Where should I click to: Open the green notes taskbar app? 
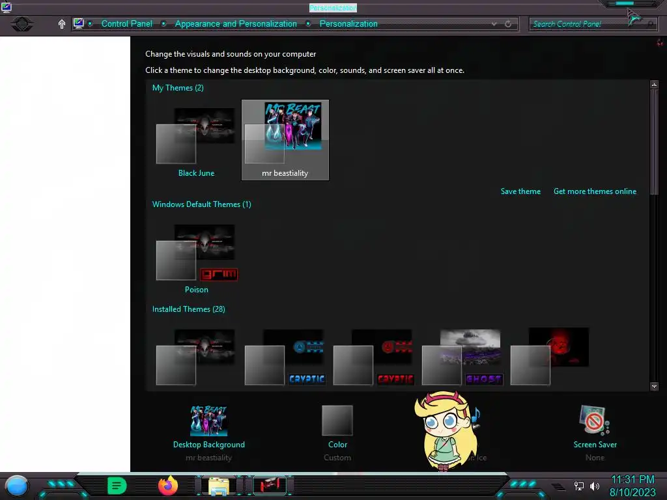[x=117, y=486]
